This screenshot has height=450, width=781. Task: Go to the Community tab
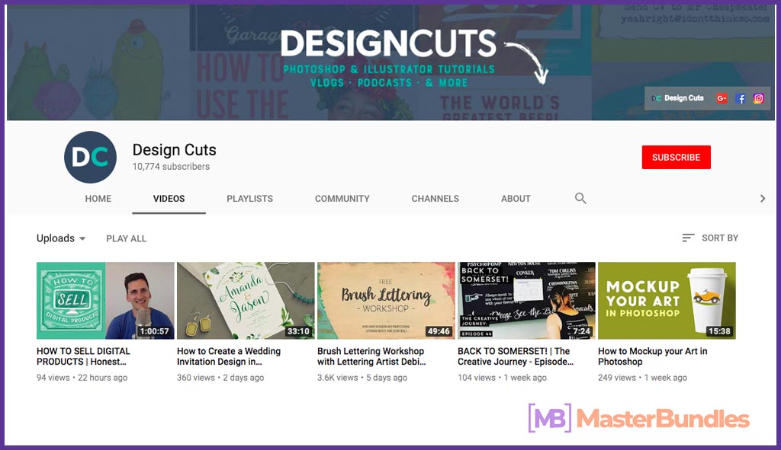click(342, 199)
